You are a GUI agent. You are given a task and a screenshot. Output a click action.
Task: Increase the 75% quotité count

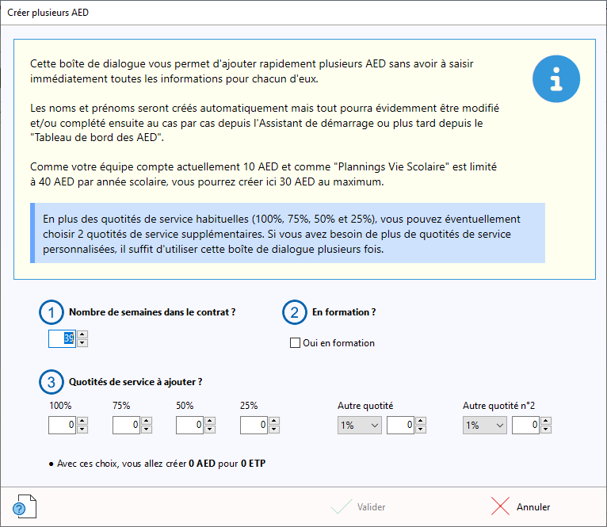coord(147,422)
